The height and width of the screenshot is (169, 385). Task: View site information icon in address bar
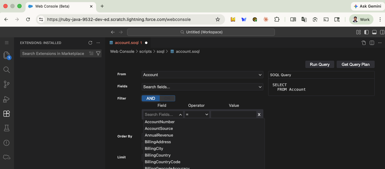click(x=41, y=19)
